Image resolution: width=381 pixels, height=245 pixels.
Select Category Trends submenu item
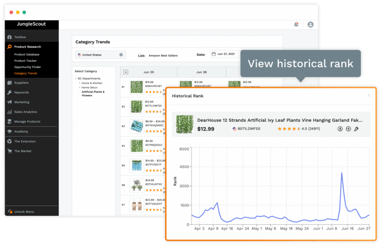click(26, 73)
